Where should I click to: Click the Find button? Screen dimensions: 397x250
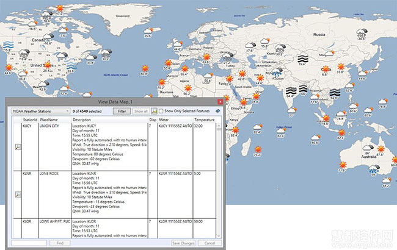point(60,243)
